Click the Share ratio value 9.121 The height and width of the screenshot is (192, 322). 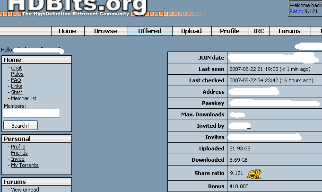236,173
